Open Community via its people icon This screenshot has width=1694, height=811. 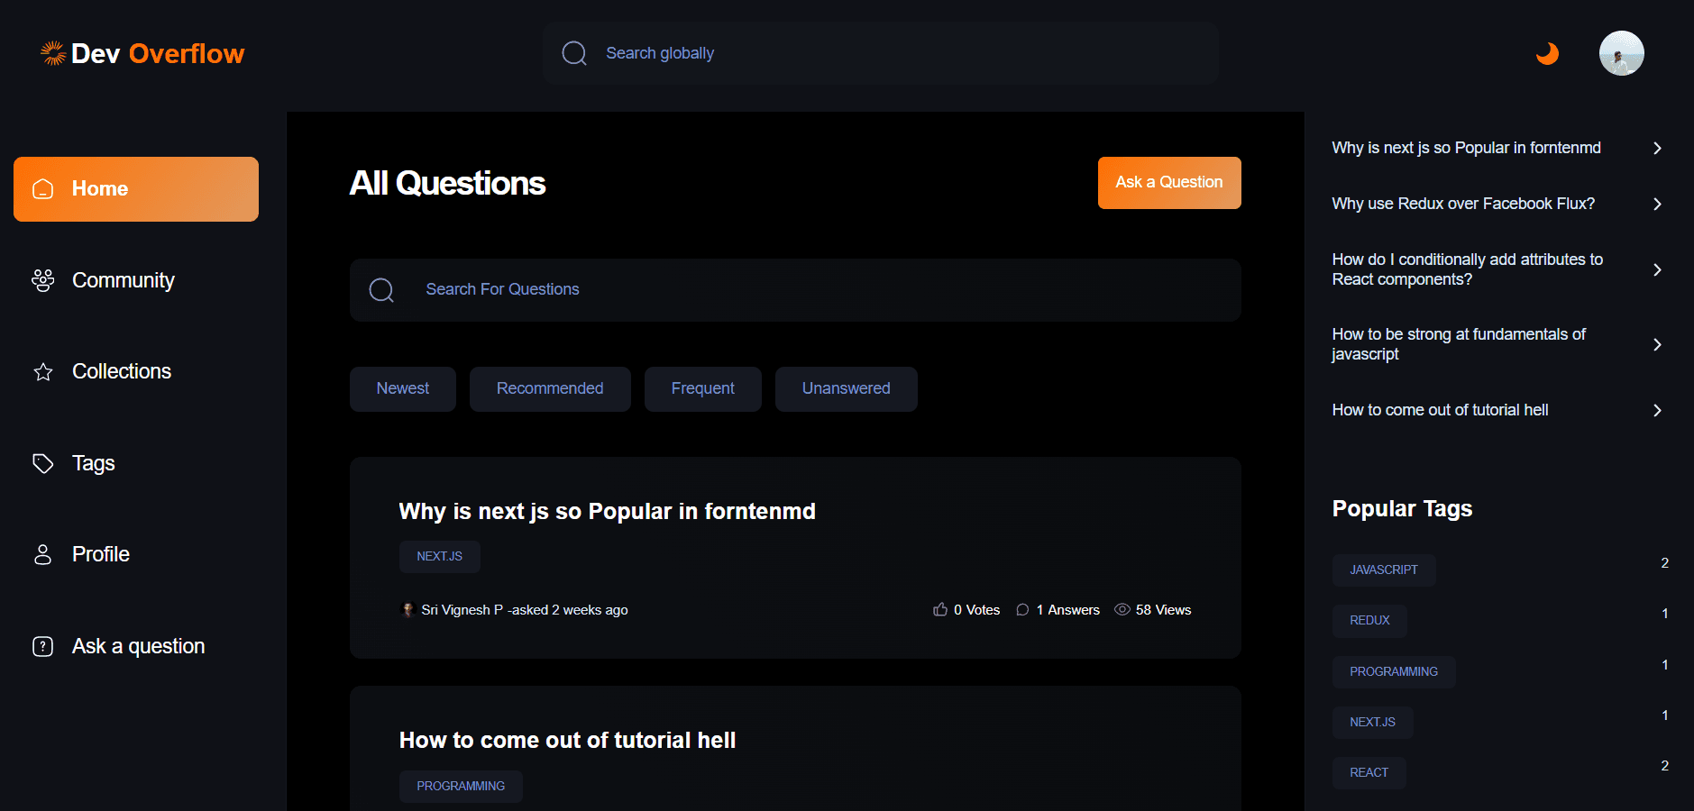[x=42, y=280]
